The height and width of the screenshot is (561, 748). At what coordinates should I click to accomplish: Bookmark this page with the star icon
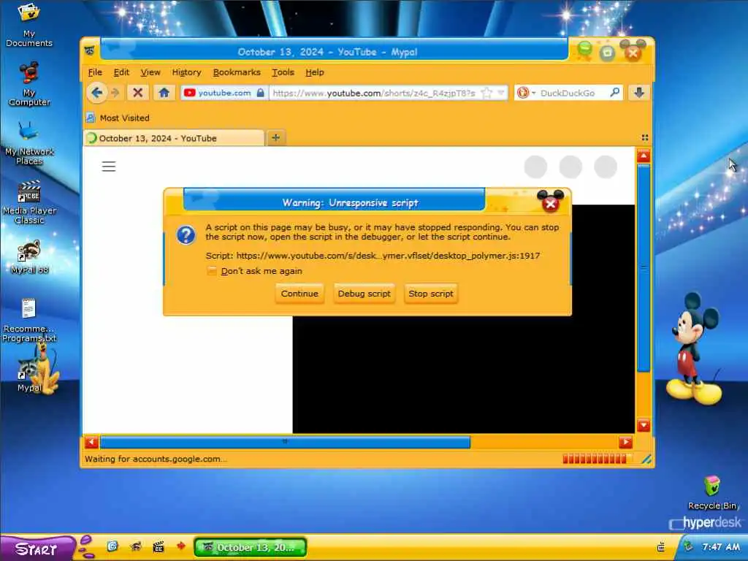point(486,93)
